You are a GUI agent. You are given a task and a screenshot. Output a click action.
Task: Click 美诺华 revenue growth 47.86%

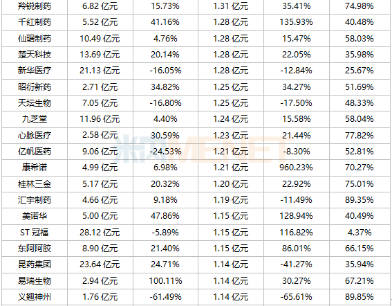pyautogui.click(x=165, y=216)
